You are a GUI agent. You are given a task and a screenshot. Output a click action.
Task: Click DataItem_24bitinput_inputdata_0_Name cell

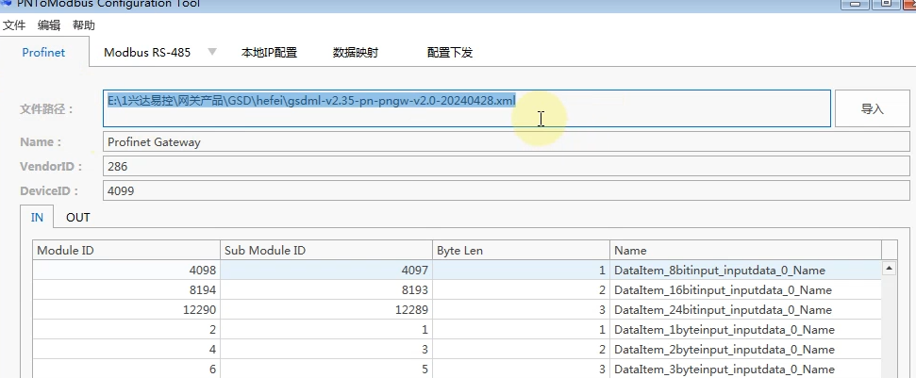[745, 310]
